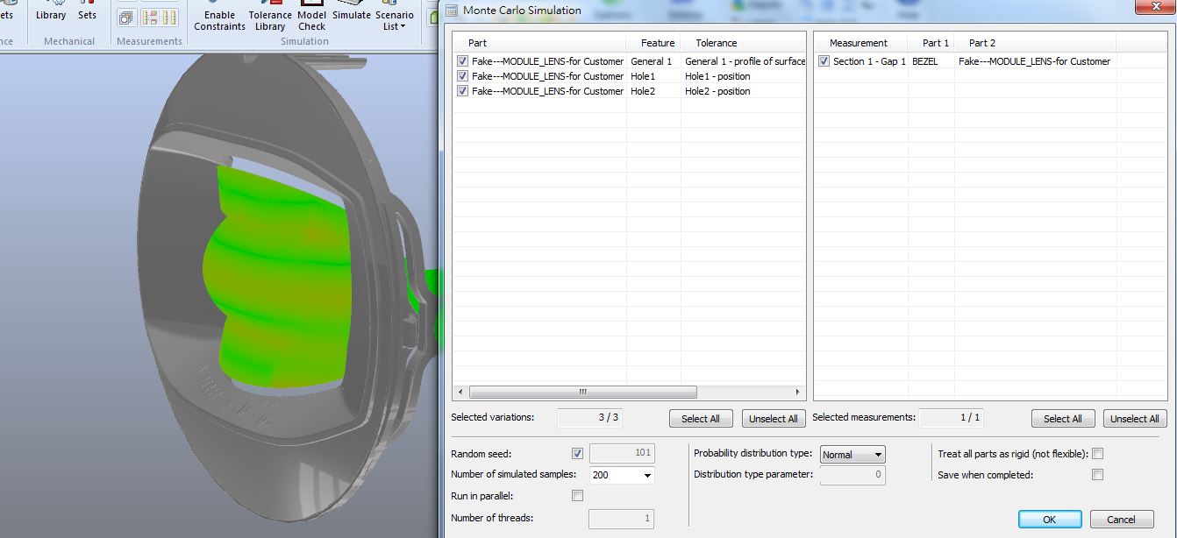1177x538 pixels.
Task: Uncheck the General 1 variation row checkbox
Action: 462,61
